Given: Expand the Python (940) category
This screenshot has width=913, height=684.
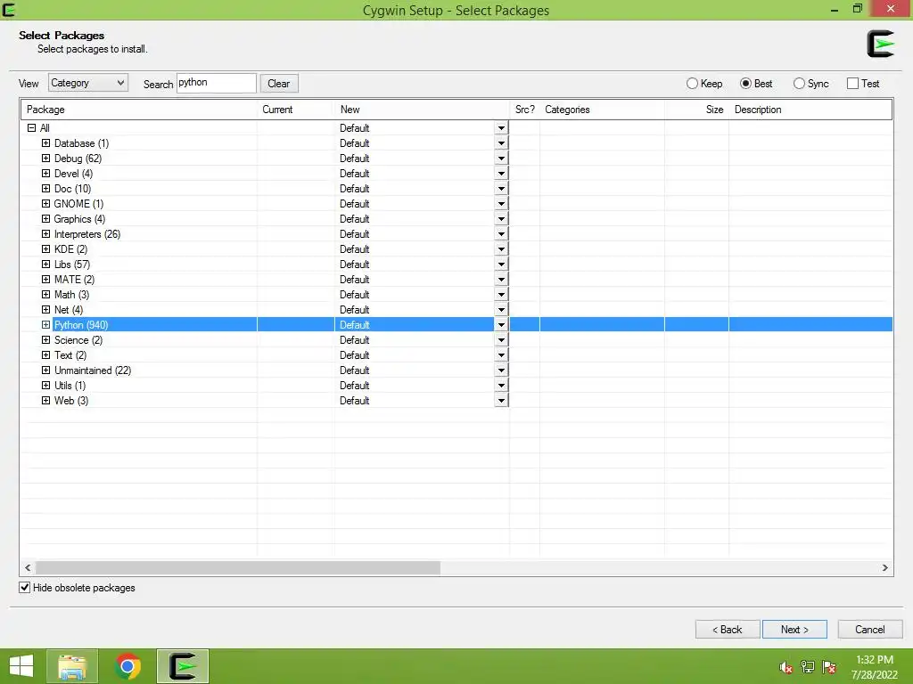Looking at the screenshot, I should click(46, 324).
